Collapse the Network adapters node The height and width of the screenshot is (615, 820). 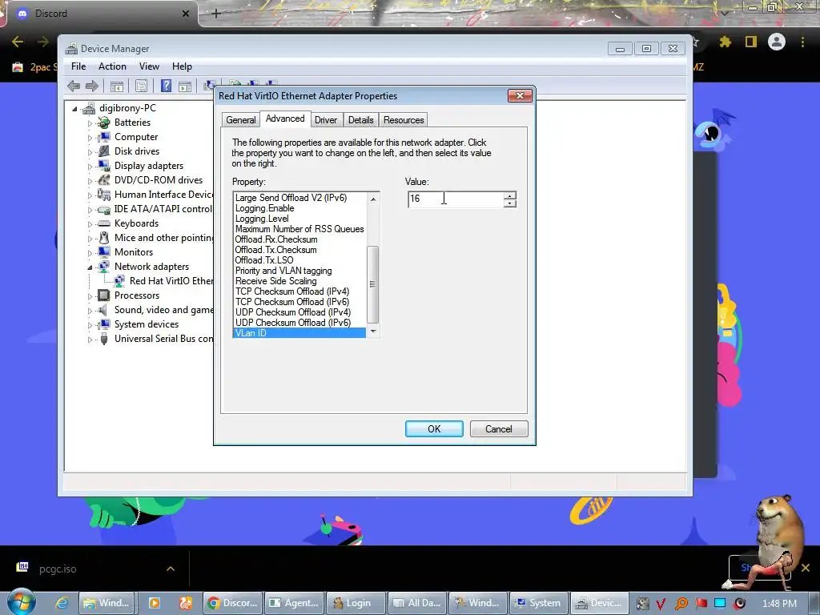(x=90, y=267)
